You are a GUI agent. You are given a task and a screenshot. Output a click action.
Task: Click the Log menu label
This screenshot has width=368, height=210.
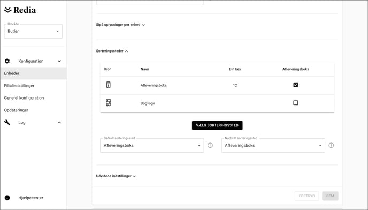[x=22, y=123]
